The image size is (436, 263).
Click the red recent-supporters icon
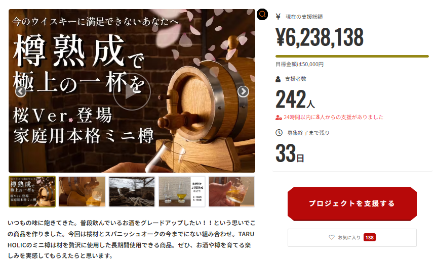pos(279,118)
